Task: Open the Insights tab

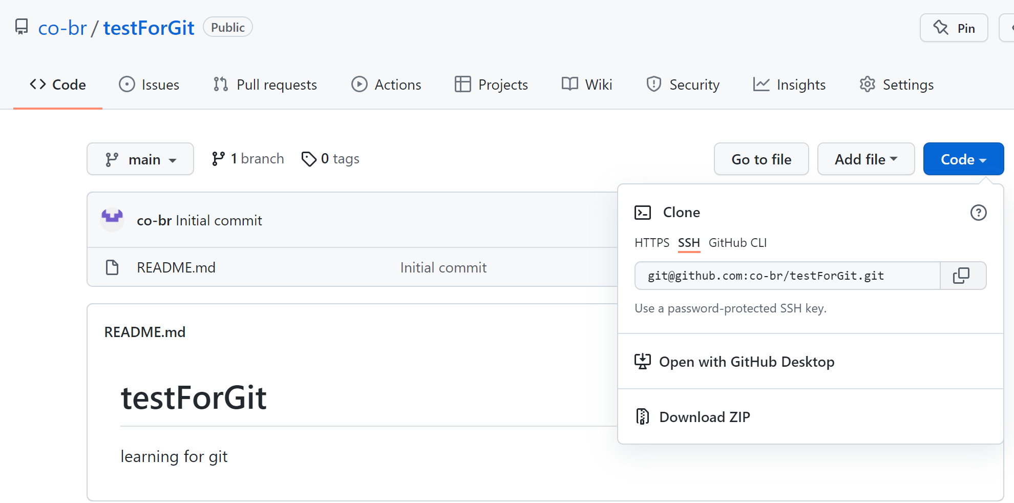Action: [x=789, y=85]
